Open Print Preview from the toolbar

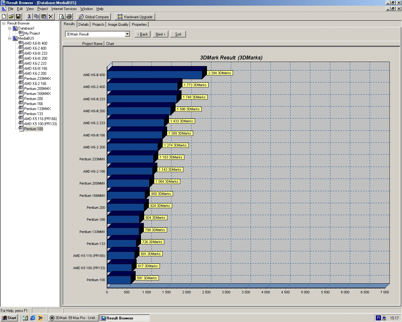click(62, 16)
